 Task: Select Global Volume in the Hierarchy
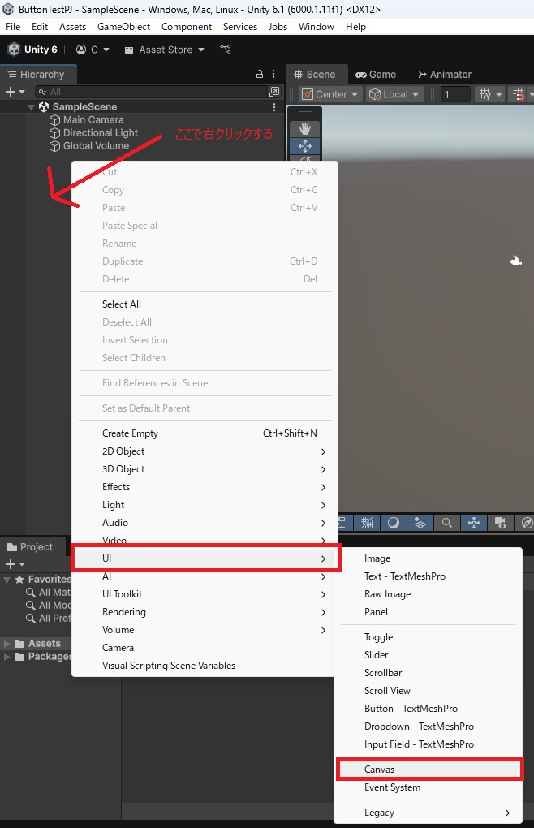(x=96, y=146)
